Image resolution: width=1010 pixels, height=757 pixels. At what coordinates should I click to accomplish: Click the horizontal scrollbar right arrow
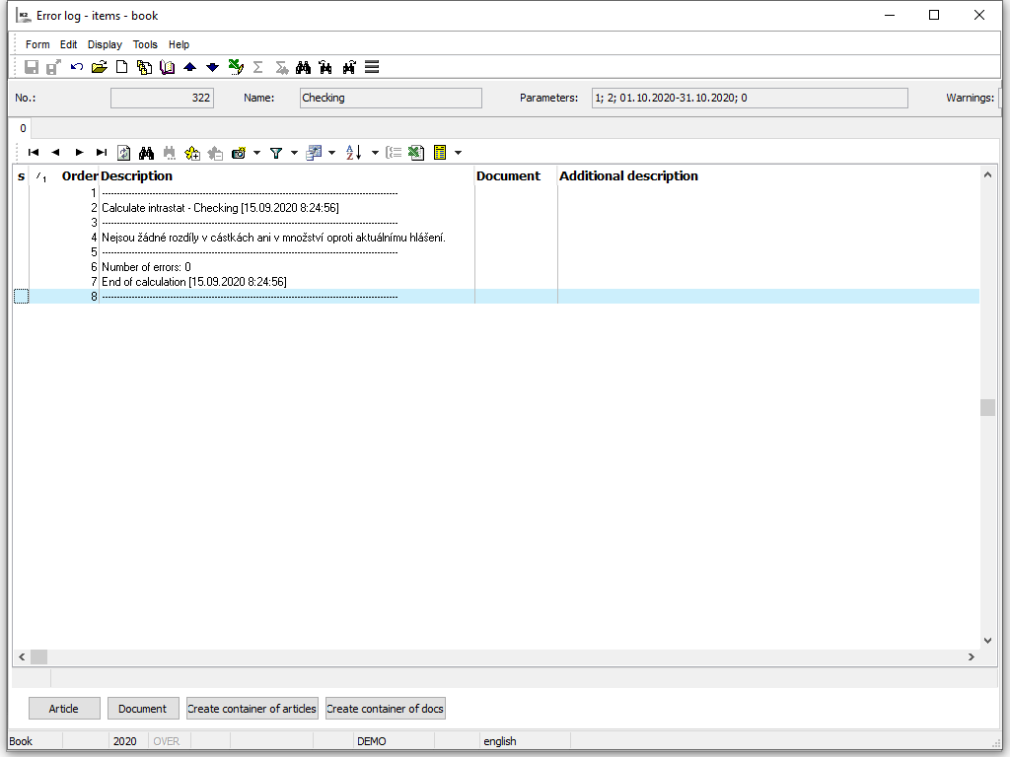coord(972,656)
